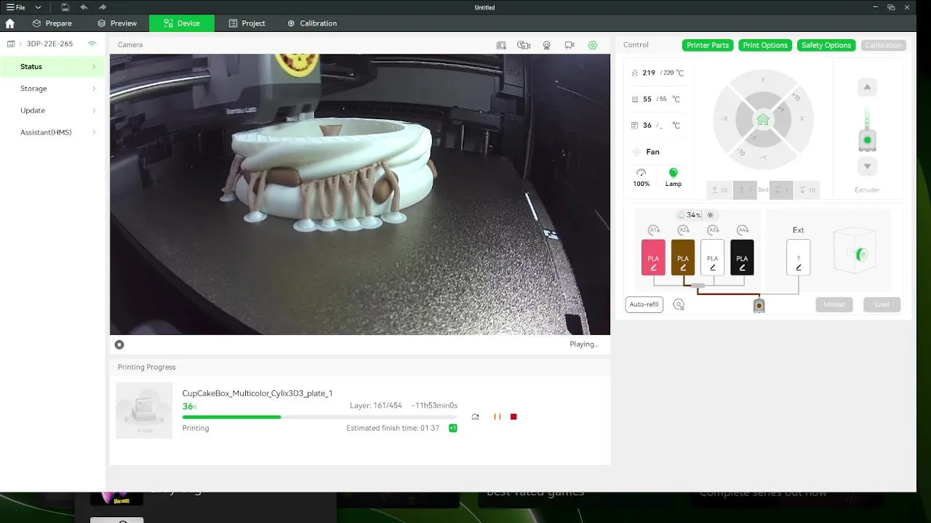The image size is (931, 523).
Task: Select the Device tab
Action: (182, 23)
